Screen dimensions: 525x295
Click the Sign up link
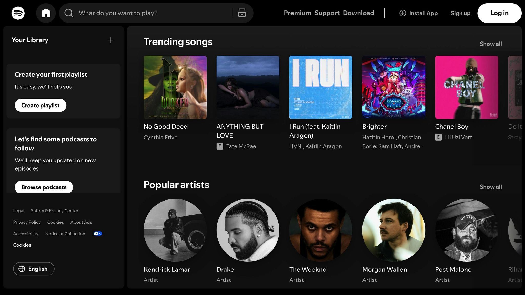point(460,13)
